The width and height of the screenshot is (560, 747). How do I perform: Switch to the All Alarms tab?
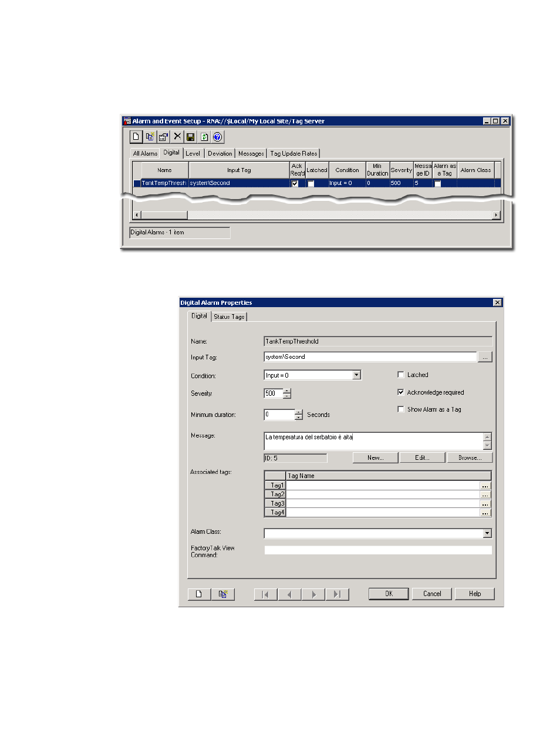coord(145,153)
